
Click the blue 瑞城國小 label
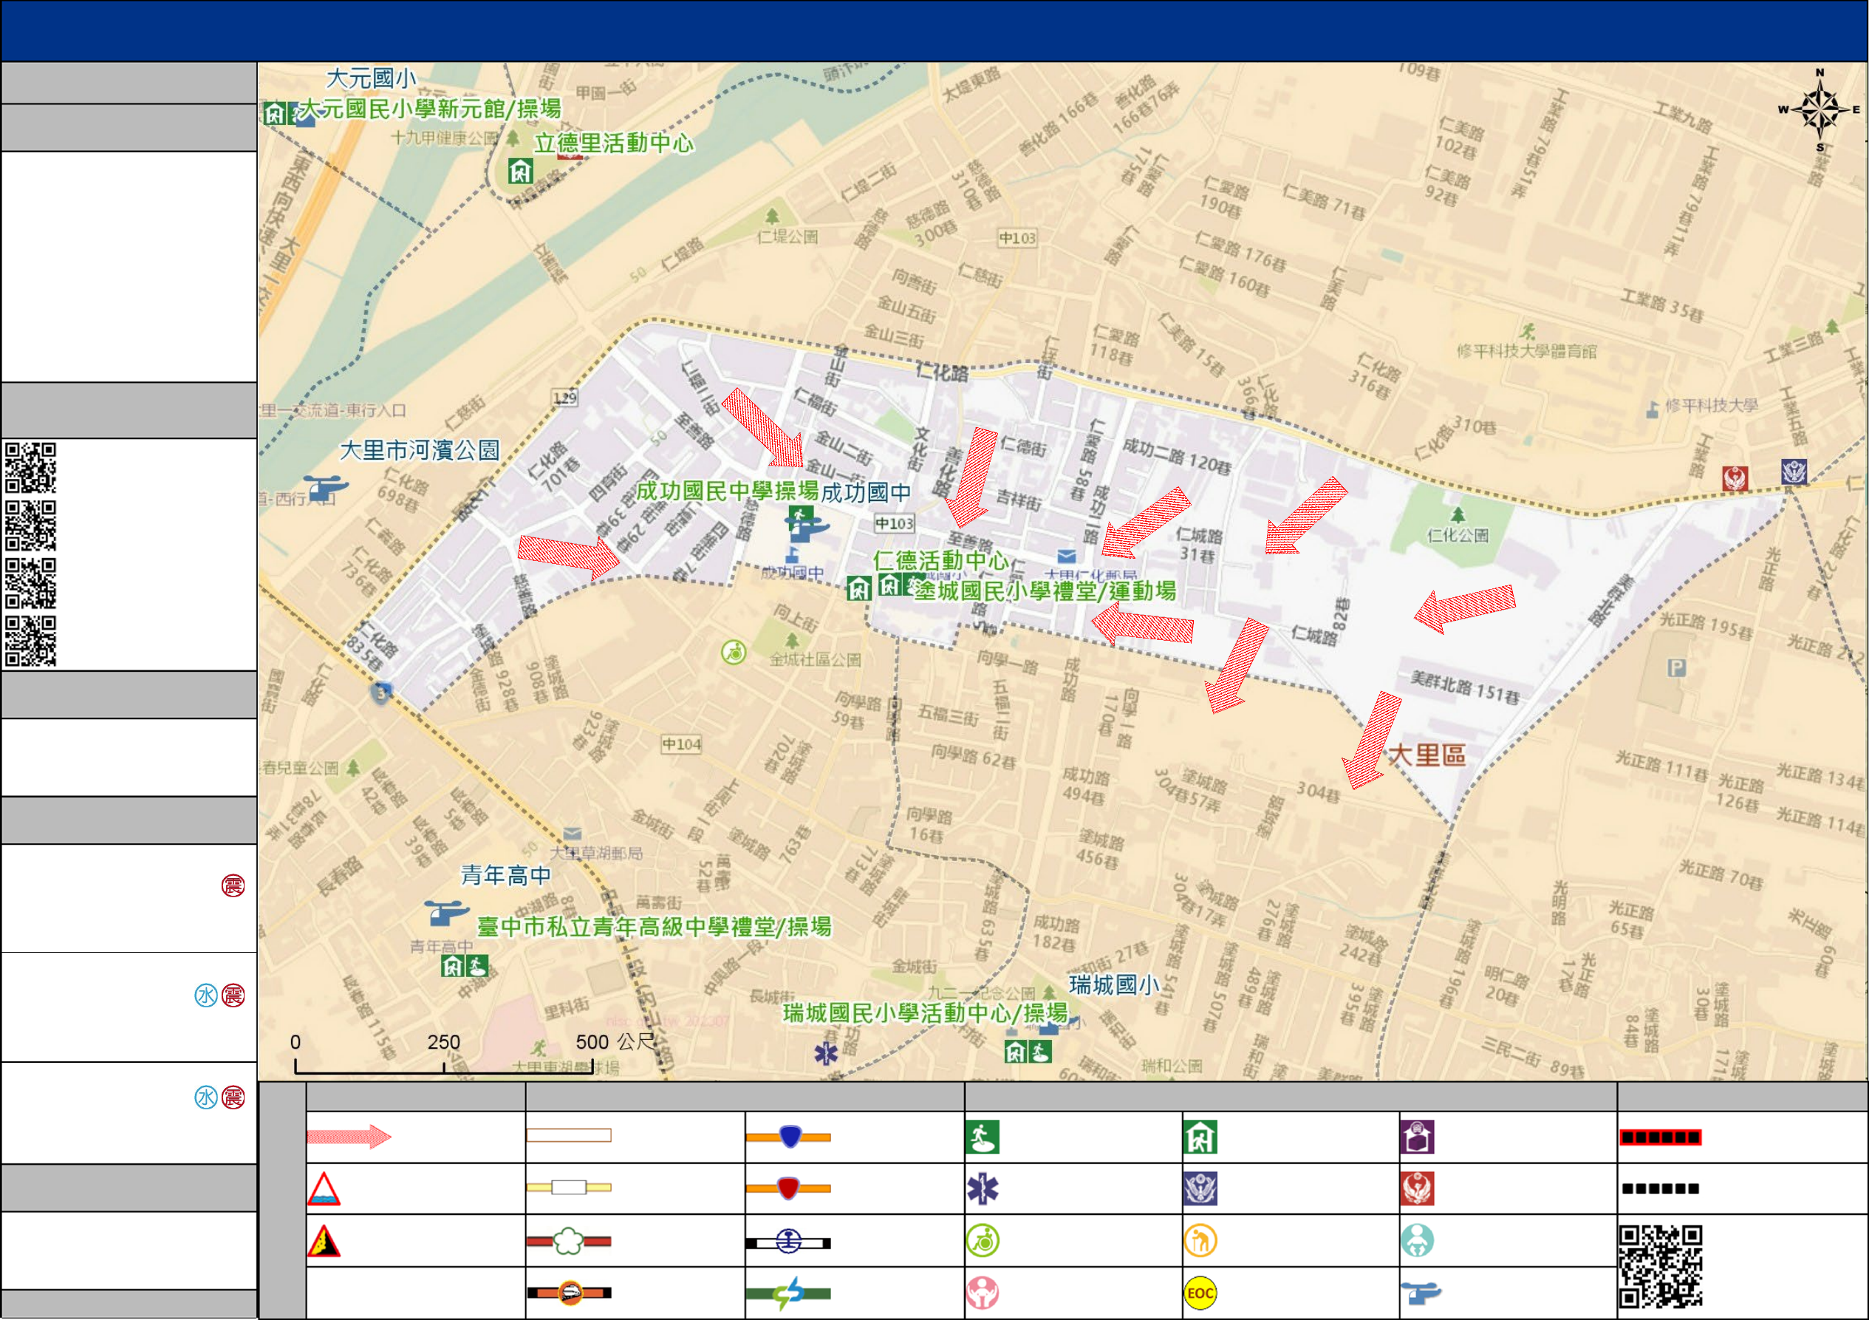click(1115, 985)
